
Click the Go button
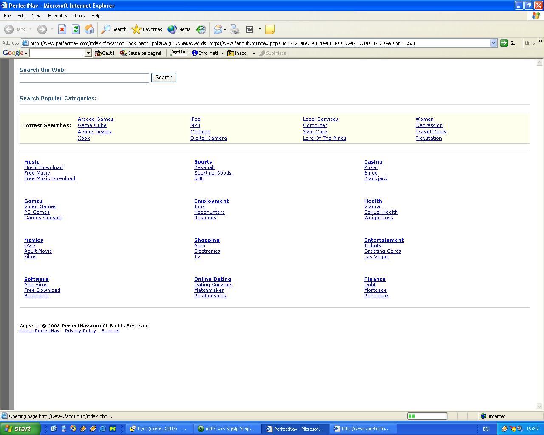coord(508,43)
